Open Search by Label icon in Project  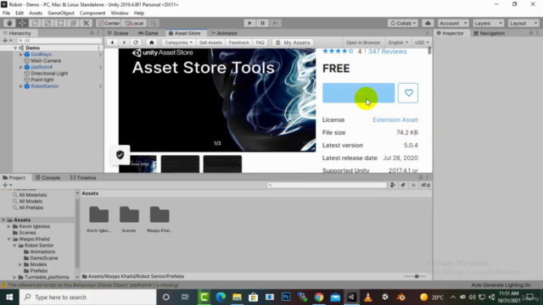pyautogui.click(x=403, y=186)
